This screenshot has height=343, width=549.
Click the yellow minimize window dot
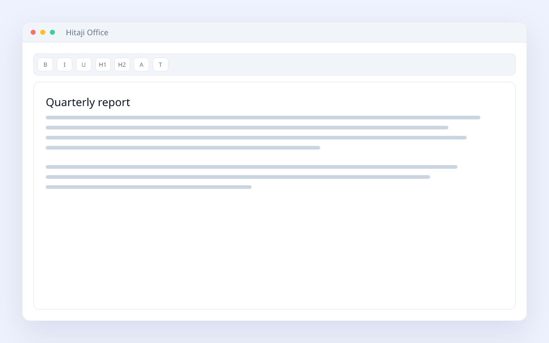43,32
